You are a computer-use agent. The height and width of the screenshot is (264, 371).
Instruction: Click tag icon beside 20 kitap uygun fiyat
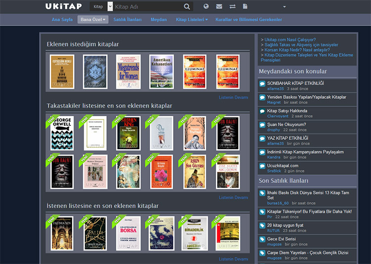point(262,225)
